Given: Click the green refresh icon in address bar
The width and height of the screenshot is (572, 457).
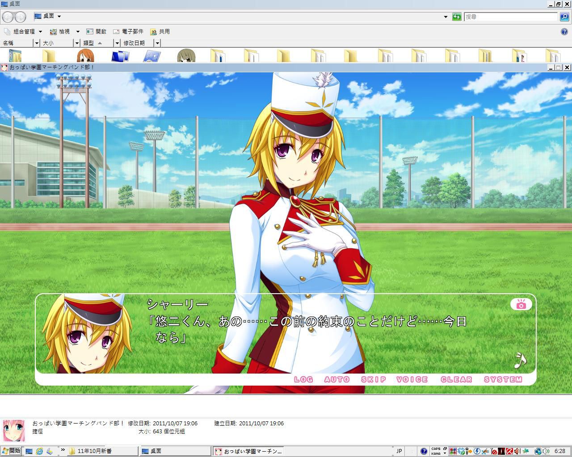Looking at the screenshot, I should pyautogui.click(x=456, y=17).
